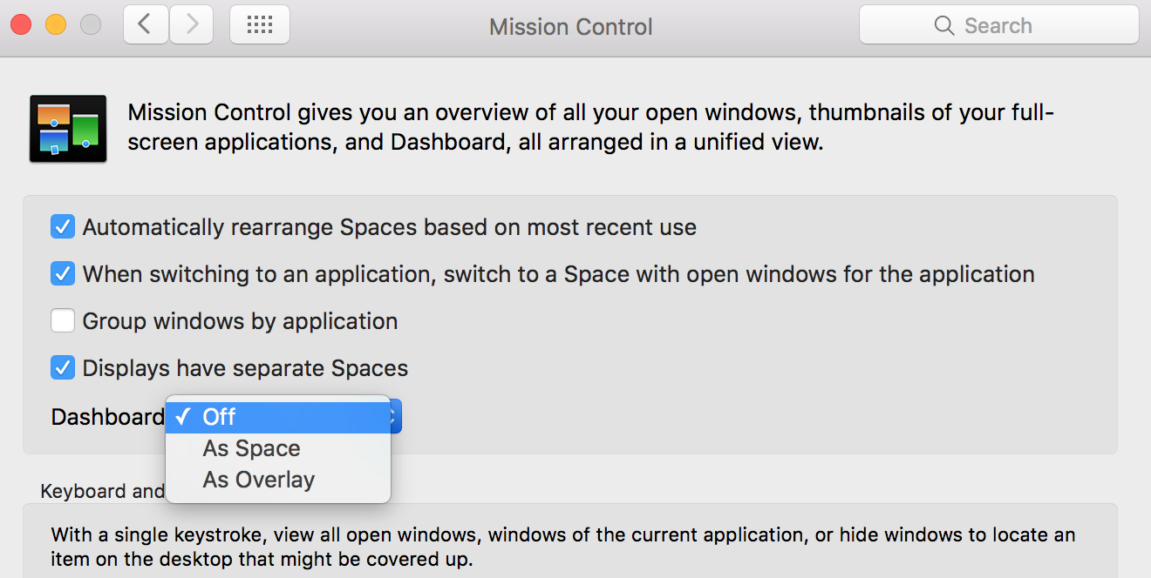1151x578 pixels.
Task: Close the Mission Control preferences window
Action: tap(21, 25)
